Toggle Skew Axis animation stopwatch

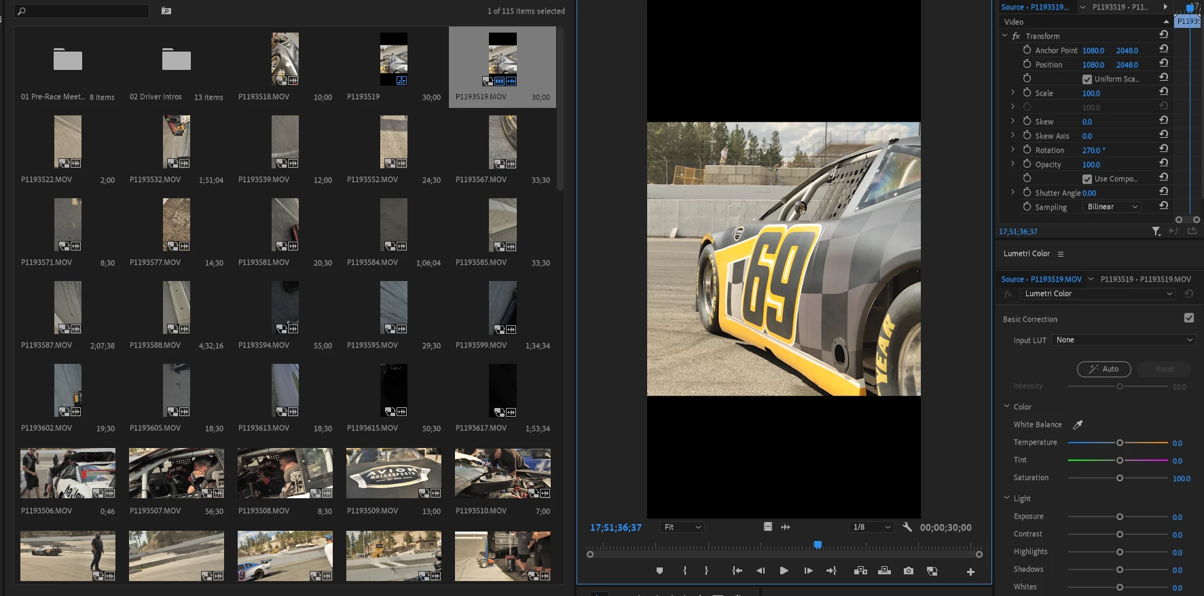point(1027,136)
